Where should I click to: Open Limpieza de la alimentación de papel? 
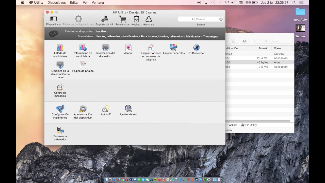pos(60,70)
